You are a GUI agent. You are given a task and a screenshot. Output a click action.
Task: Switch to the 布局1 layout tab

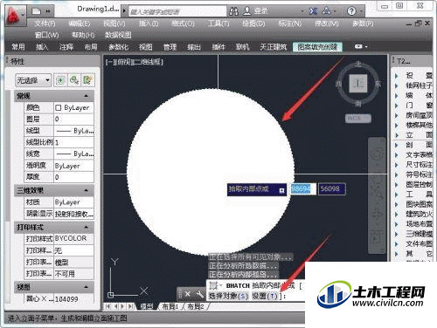170,306
